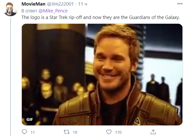Retweet this post using the arrows icon
This screenshot has width=187, height=136.
coord(66,132)
